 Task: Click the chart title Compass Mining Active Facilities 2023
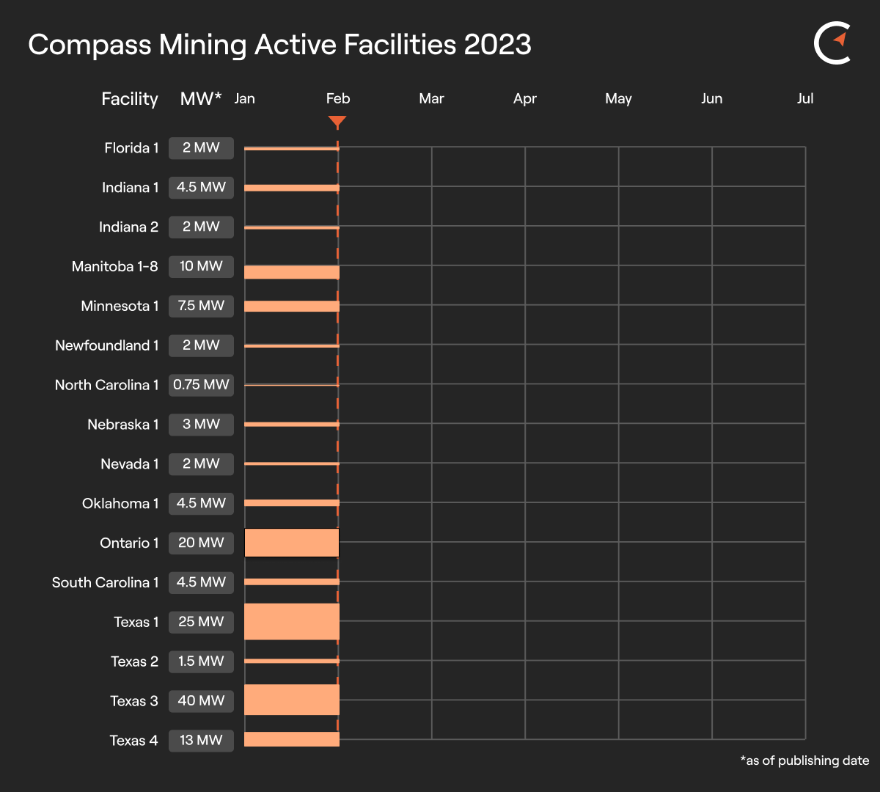pos(279,45)
